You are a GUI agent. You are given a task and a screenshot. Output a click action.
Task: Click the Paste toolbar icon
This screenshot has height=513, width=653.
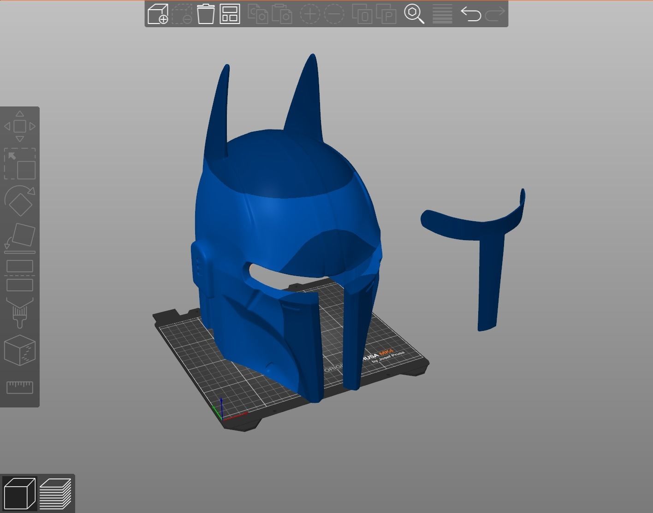click(282, 14)
